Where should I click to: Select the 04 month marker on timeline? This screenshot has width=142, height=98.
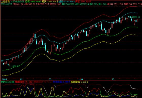point(82,79)
